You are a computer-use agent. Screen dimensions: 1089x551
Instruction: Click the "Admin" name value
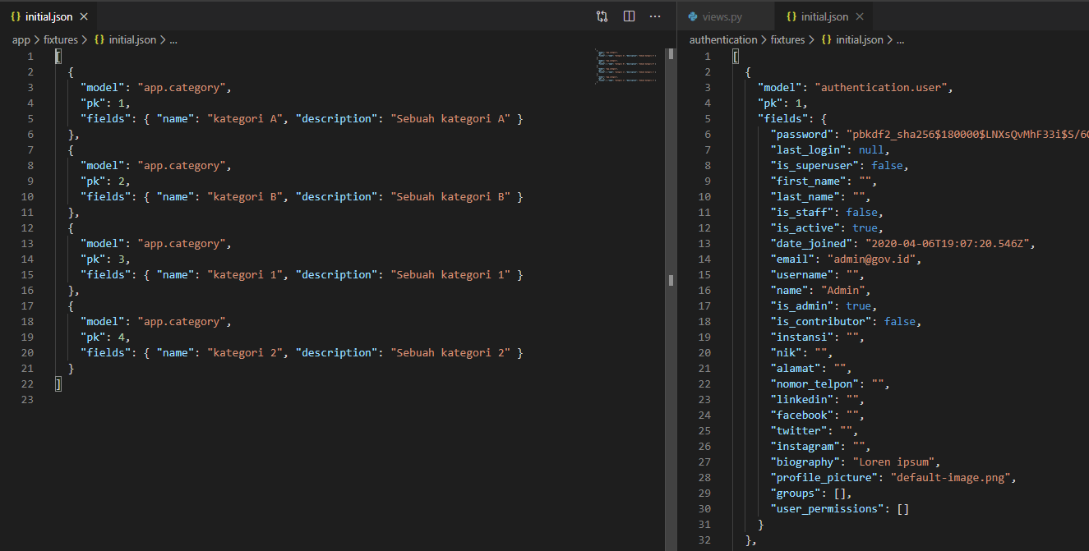coord(842,291)
